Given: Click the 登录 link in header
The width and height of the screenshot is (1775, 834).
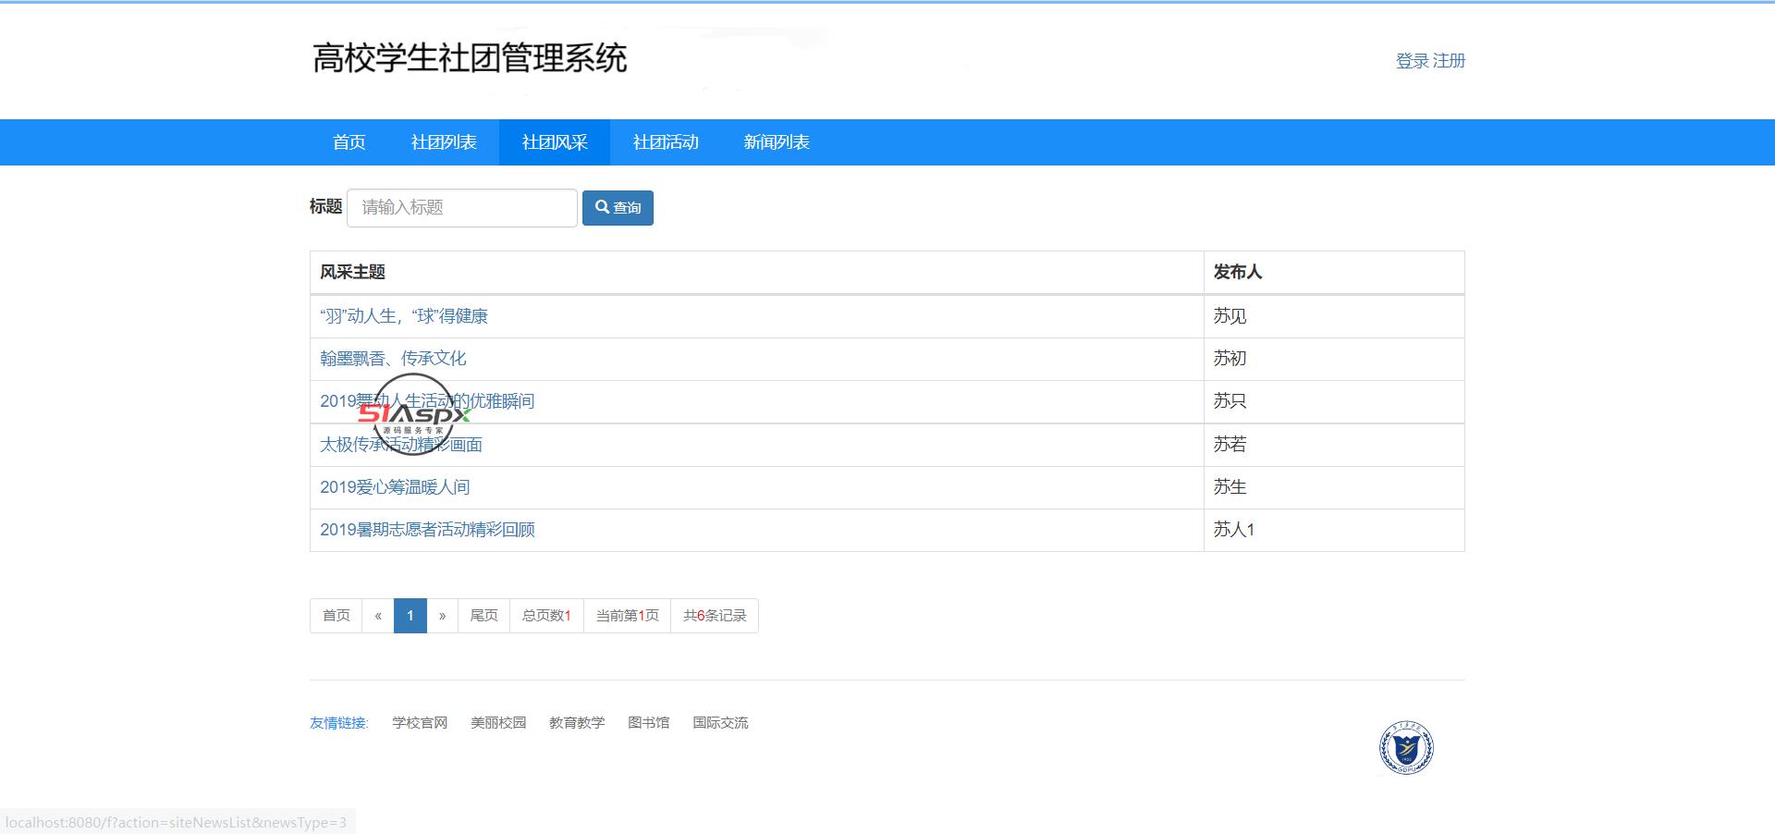Looking at the screenshot, I should click(1412, 61).
